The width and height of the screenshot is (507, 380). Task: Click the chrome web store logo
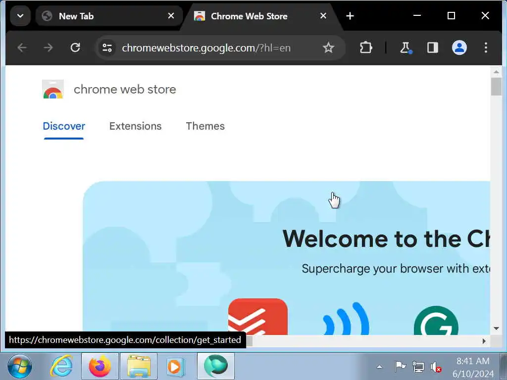coord(53,89)
